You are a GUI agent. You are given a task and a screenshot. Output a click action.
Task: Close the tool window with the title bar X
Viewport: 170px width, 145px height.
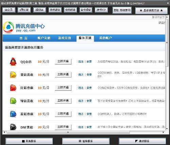[x=168, y=3]
